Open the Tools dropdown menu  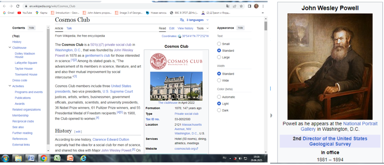tap(203, 28)
